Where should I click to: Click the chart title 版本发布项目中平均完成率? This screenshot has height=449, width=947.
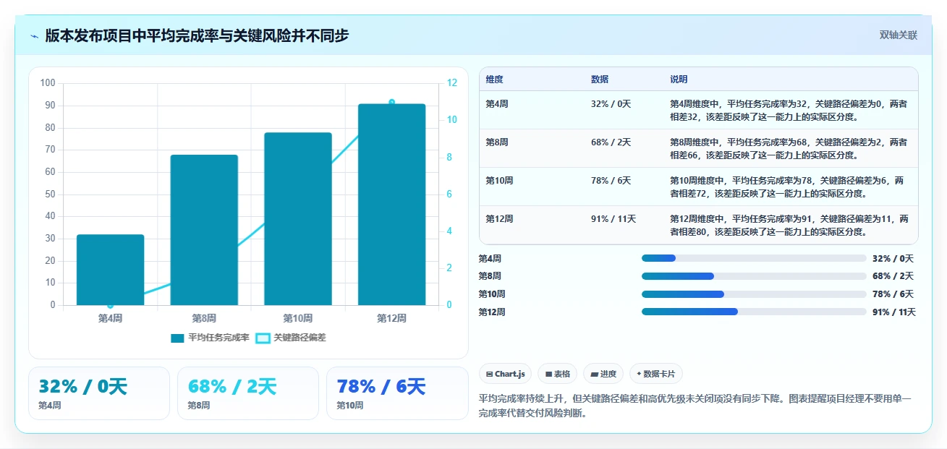(197, 35)
